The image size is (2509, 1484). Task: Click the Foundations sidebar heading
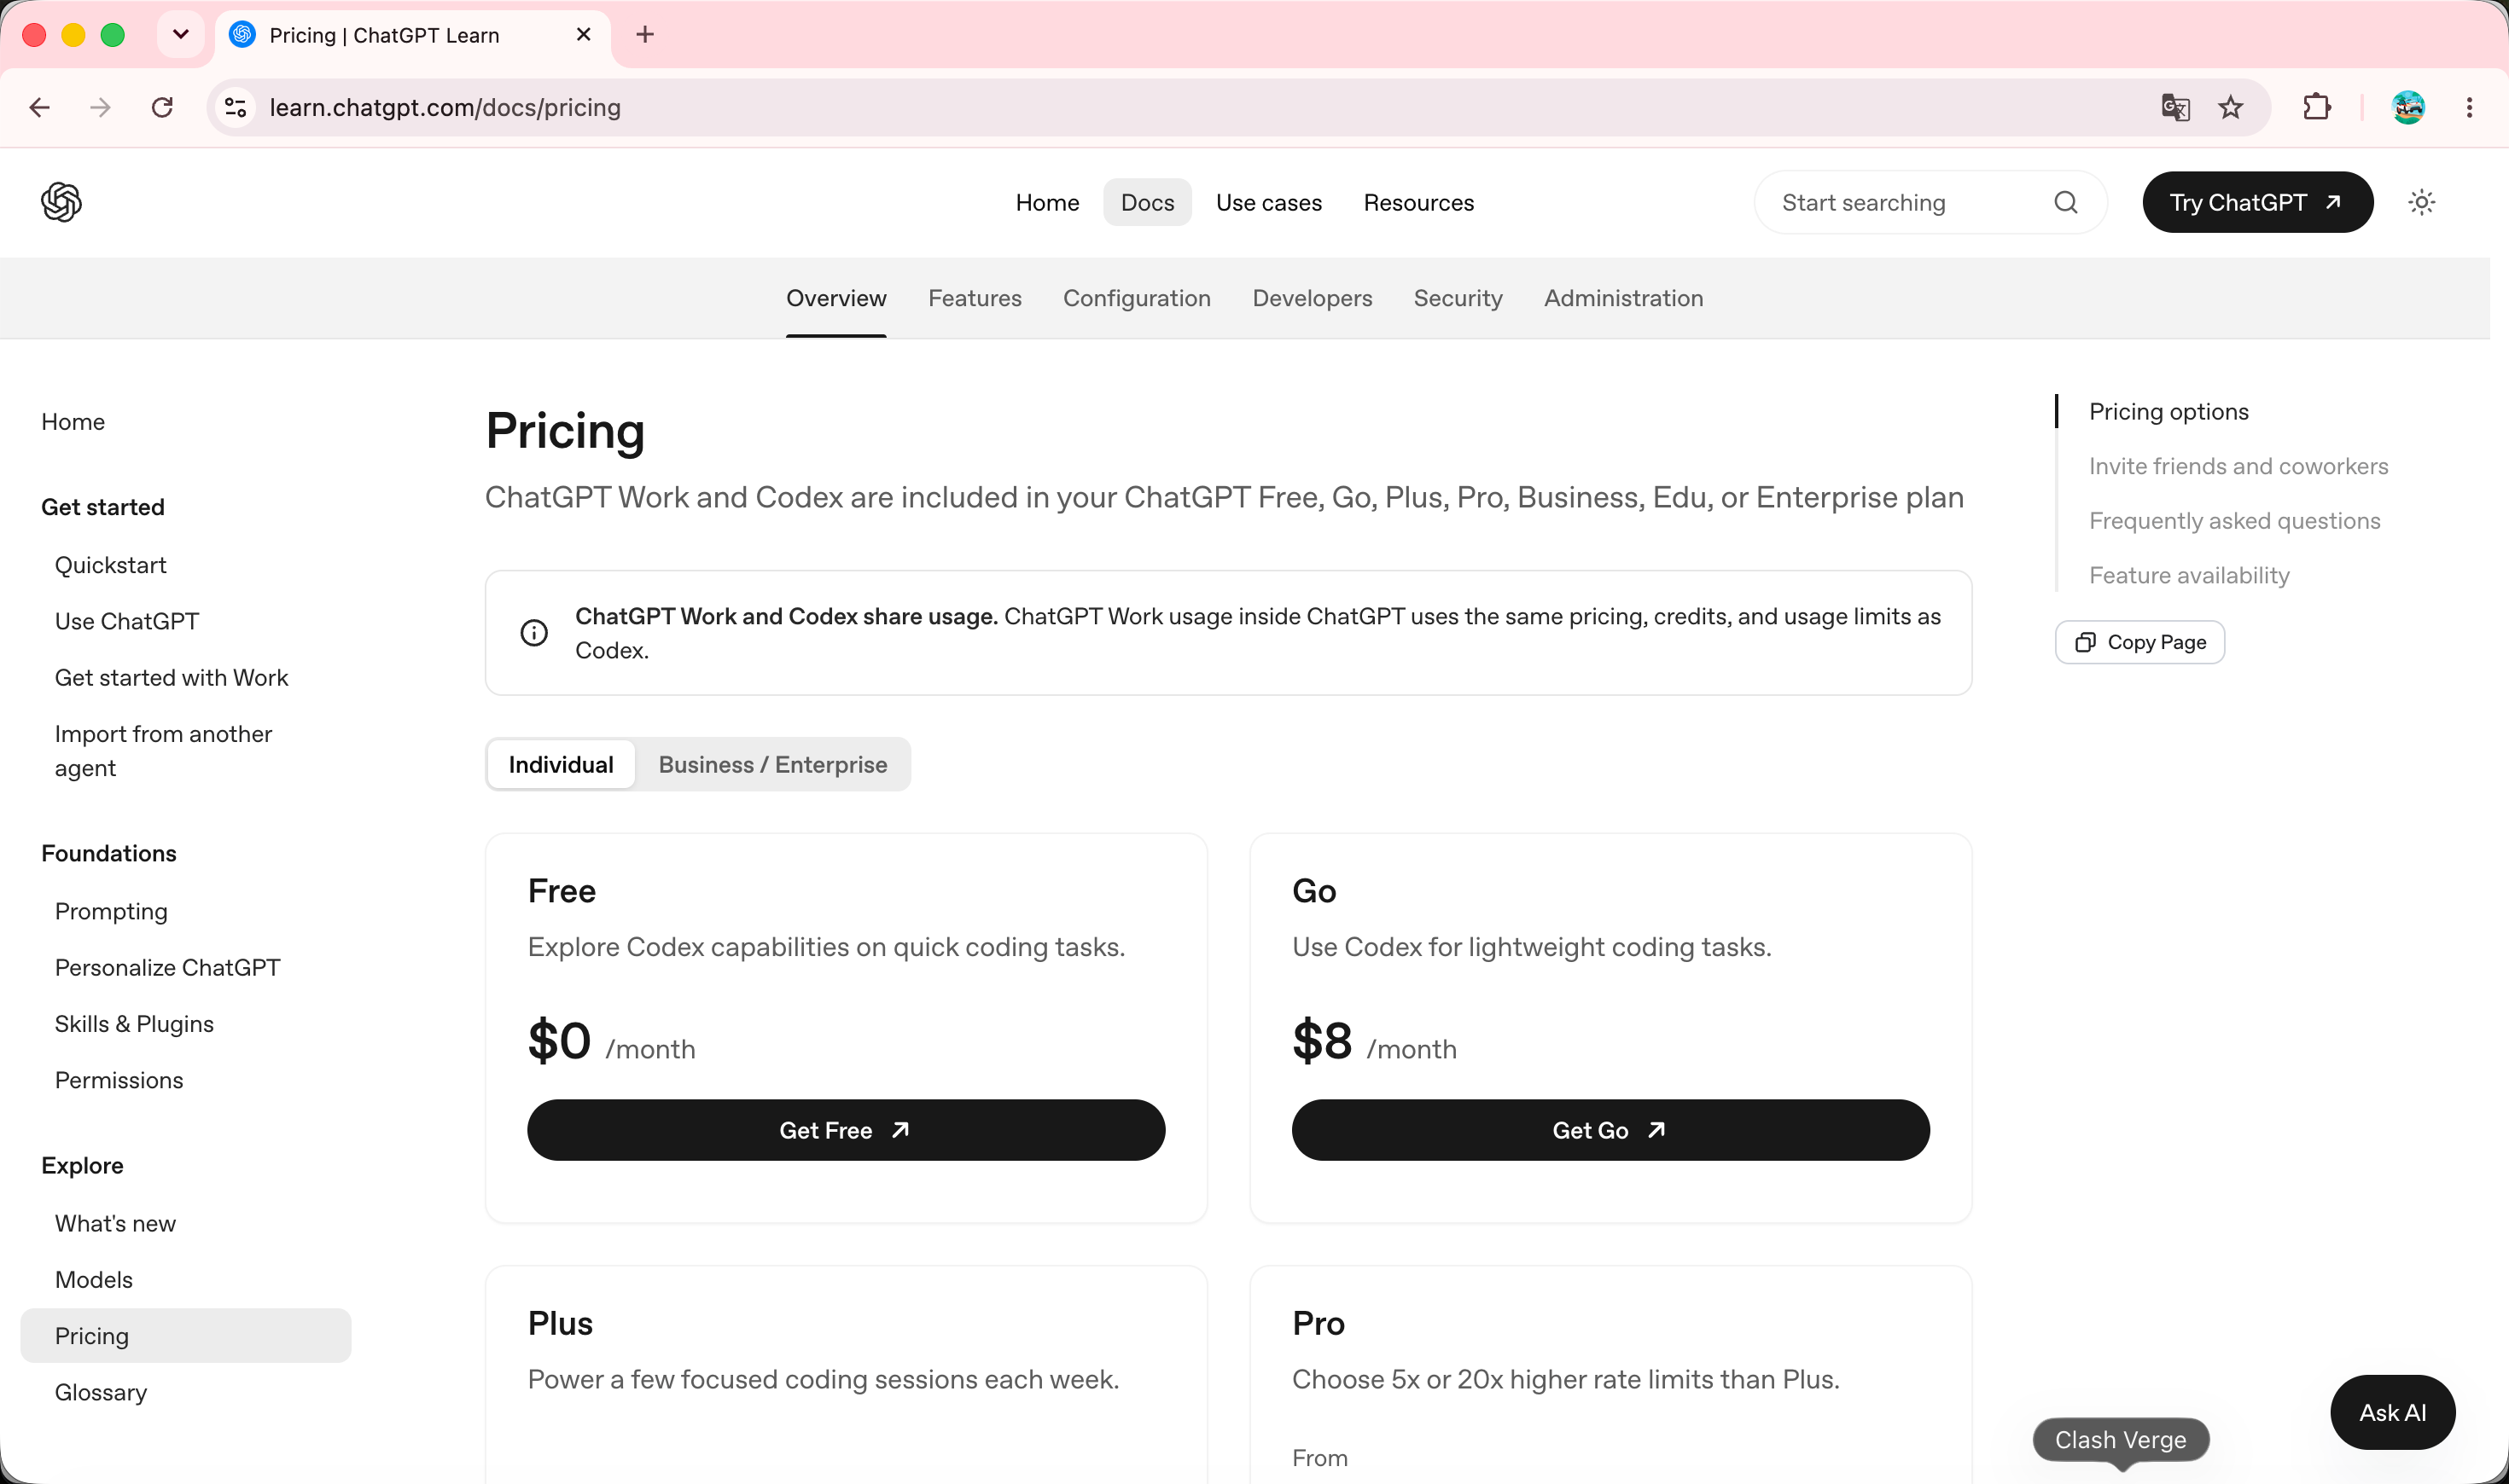pos(109,853)
